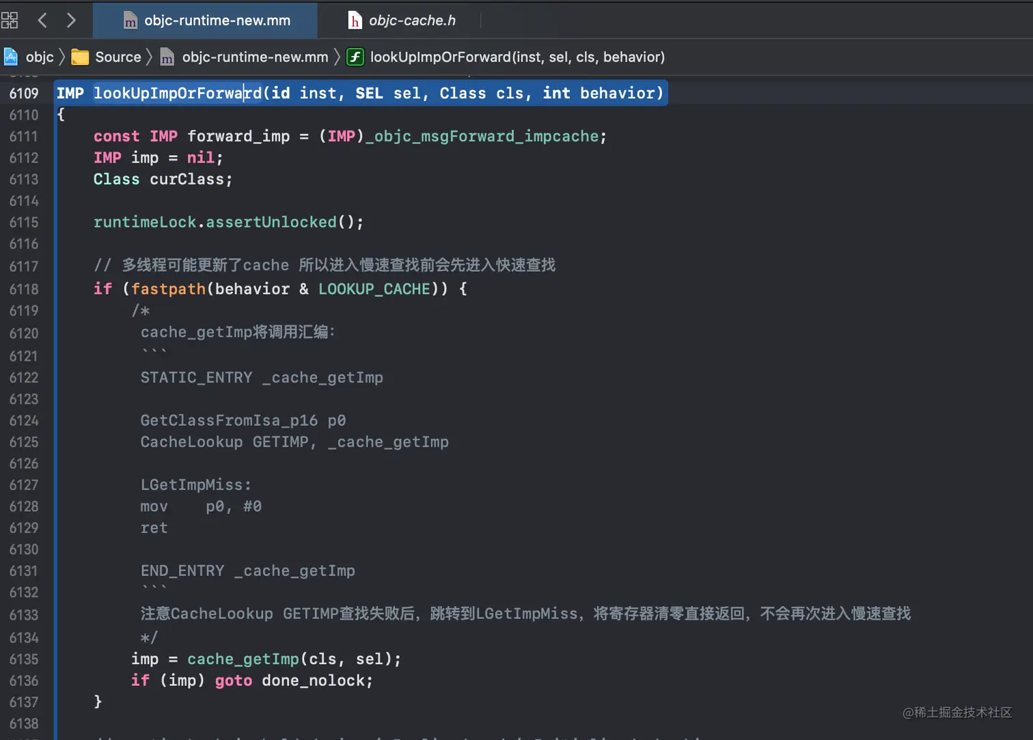Click the function symbol icon in breadcrumb
The height and width of the screenshot is (740, 1033).
click(x=355, y=57)
